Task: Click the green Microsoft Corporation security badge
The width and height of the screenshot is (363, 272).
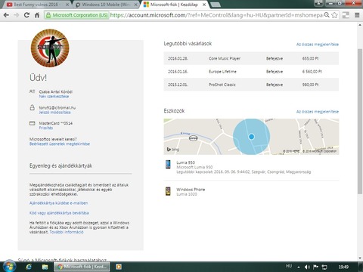Action: tap(77, 15)
